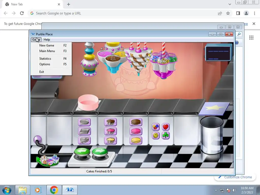Dismiss the Chrome notification bar
Screen dimensions: 260x195
pyautogui.click(x=254, y=24)
